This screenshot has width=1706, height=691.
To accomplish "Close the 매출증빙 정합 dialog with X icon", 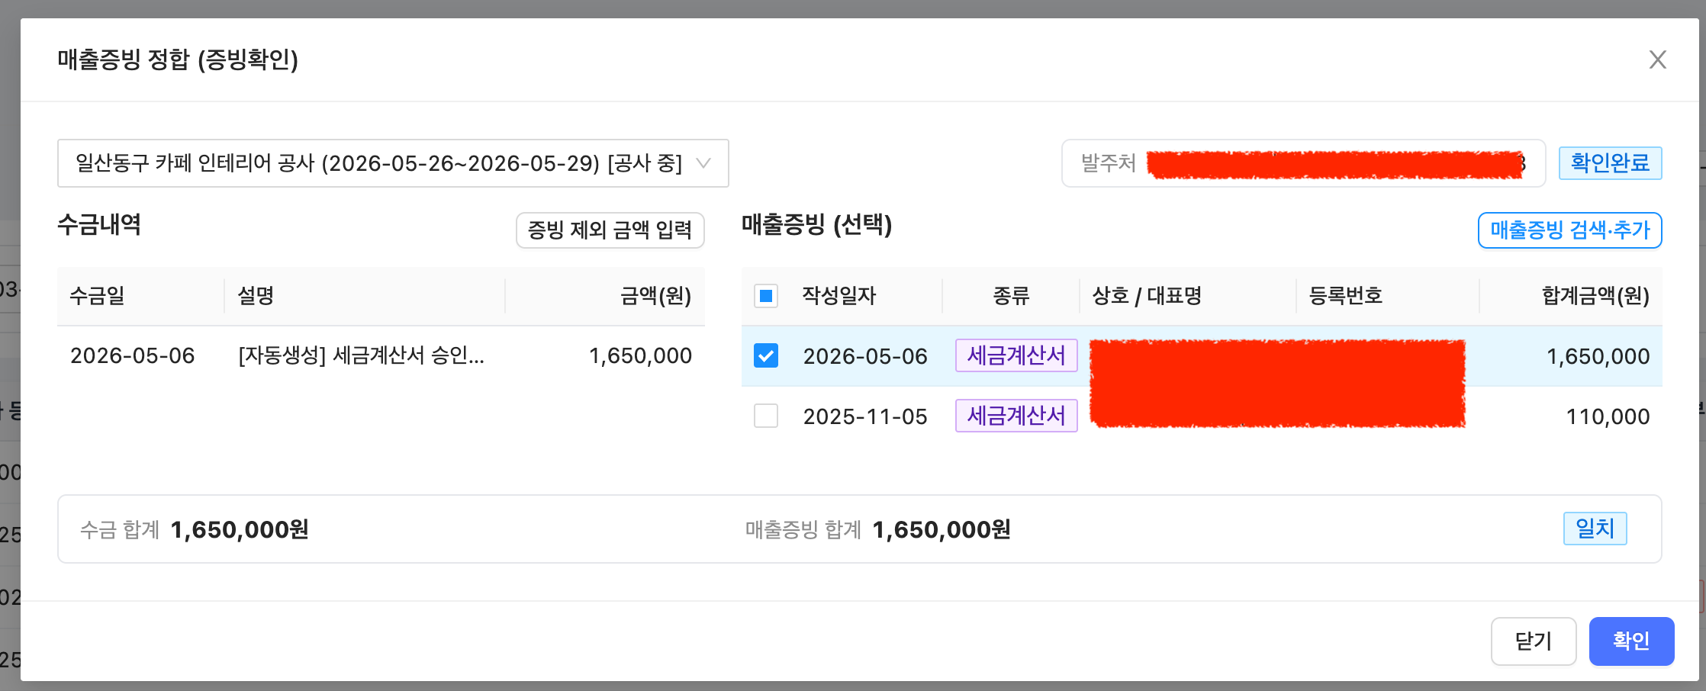I will 1657,59.
